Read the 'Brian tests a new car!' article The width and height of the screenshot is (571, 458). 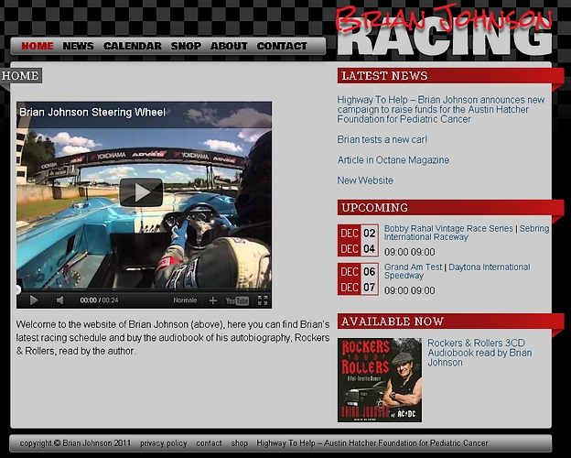pyautogui.click(x=382, y=140)
